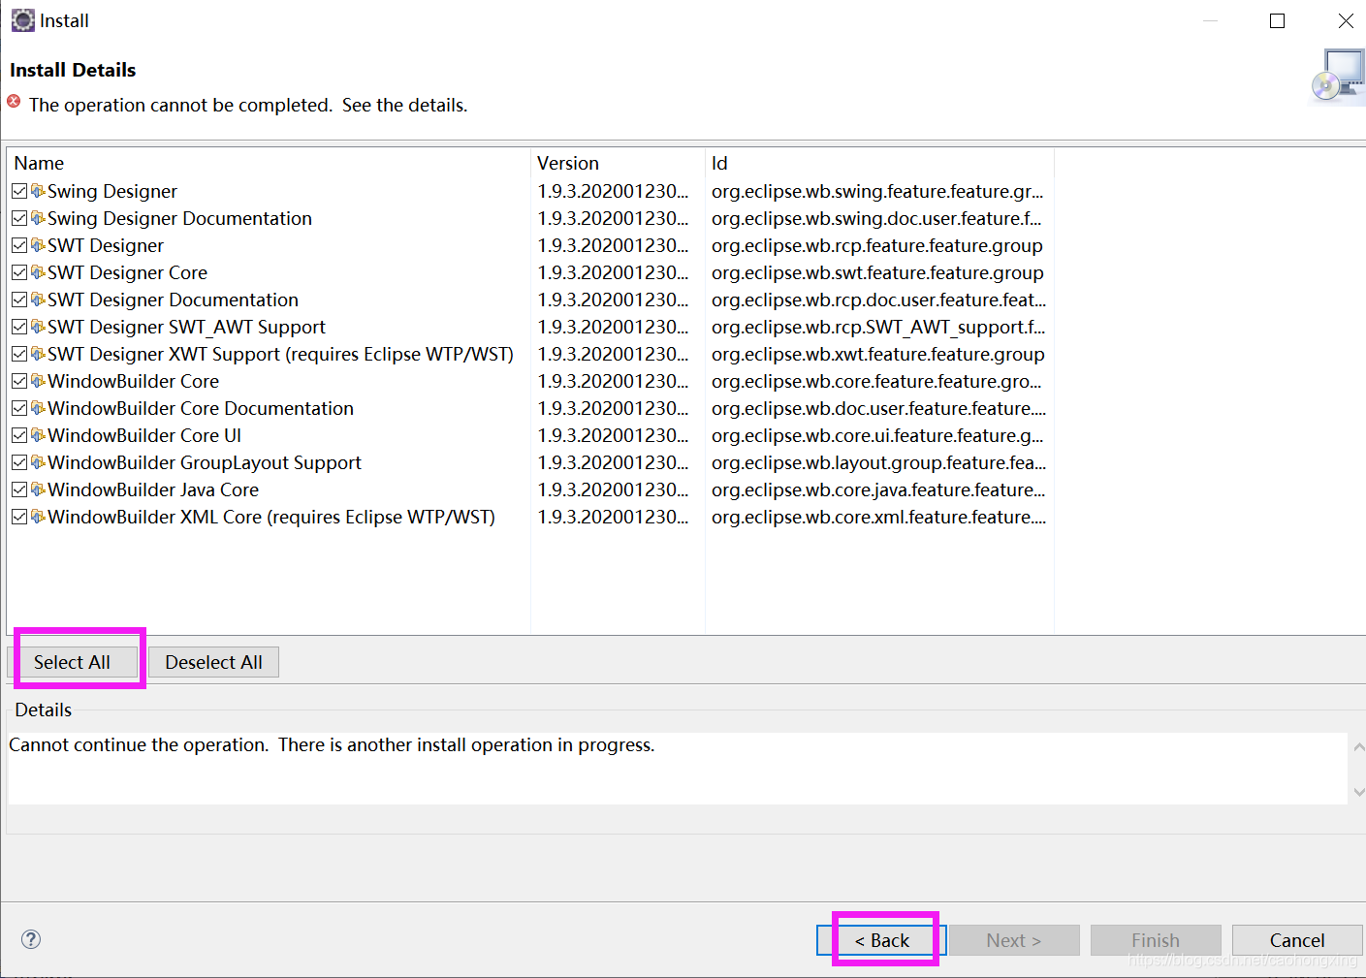
Task: Toggle the WindowBuilder GroupLayout Support checkbox
Action: 19,462
